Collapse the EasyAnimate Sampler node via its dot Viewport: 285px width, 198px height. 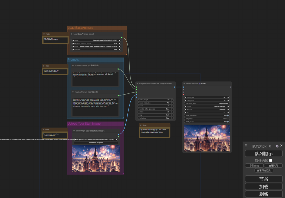coord(137,83)
